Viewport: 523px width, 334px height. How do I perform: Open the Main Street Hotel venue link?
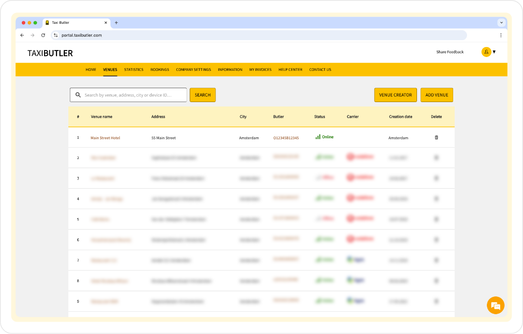[x=105, y=138]
